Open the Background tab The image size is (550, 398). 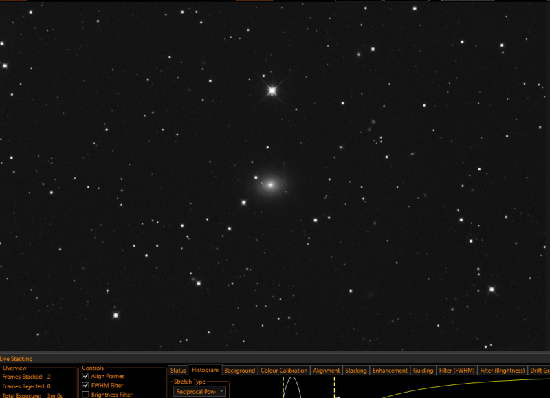[x=239, y=371]
